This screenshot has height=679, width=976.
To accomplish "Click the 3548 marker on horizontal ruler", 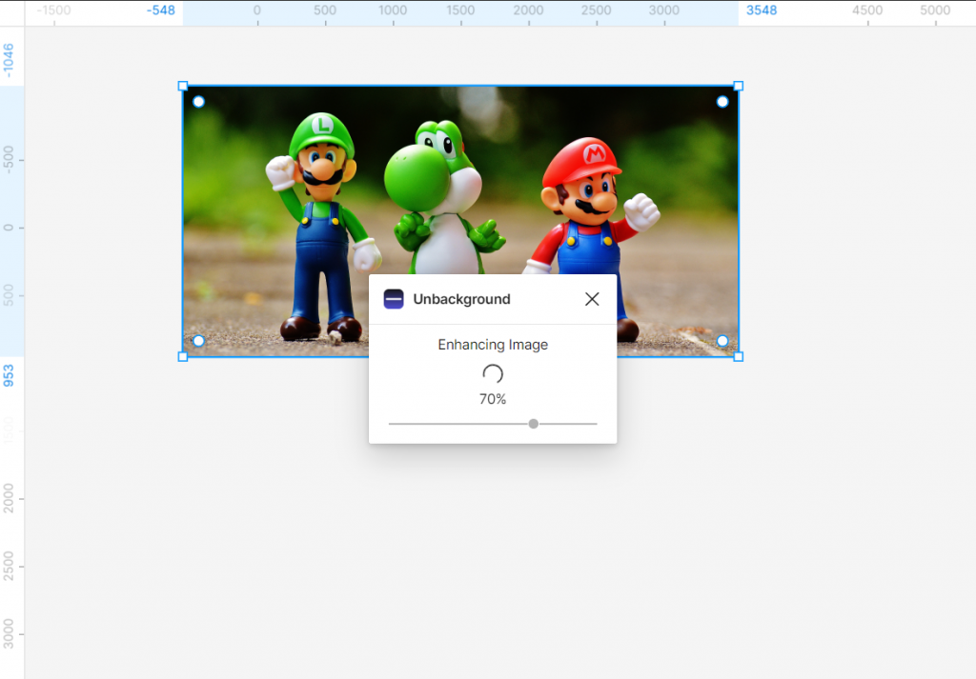I will click(761, 11).
